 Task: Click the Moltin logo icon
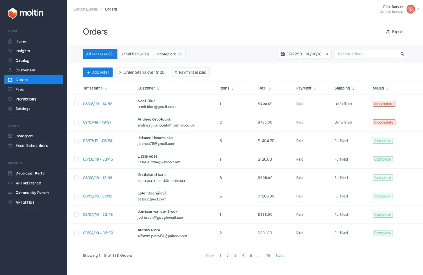13,14
